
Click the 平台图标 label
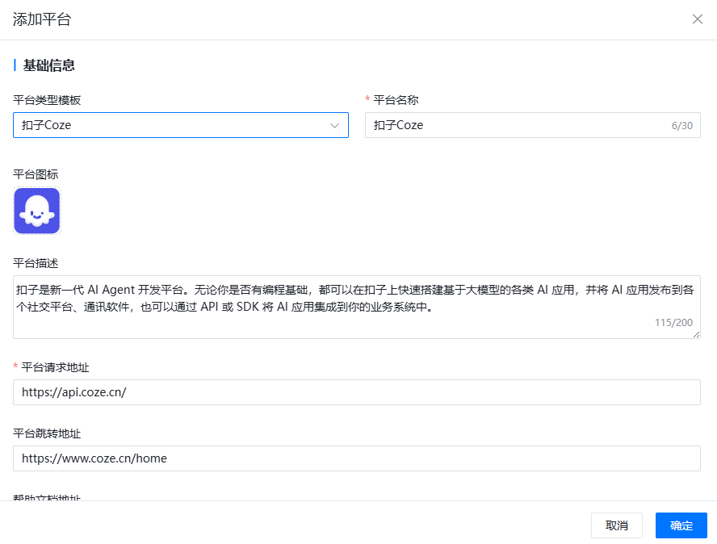[36, 174]
